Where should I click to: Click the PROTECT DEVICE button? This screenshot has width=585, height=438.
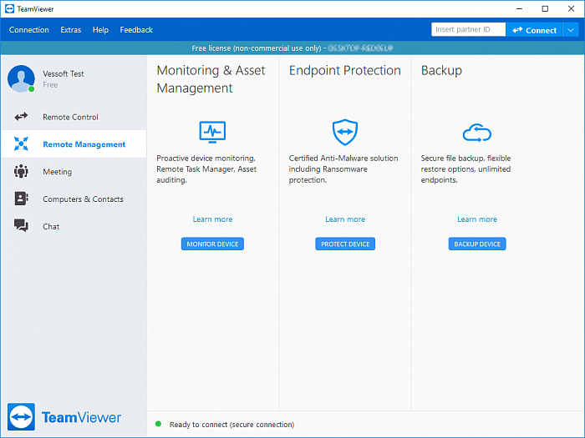pyautogui.click(x=345, y=244)
